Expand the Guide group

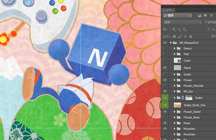(175, 74)
